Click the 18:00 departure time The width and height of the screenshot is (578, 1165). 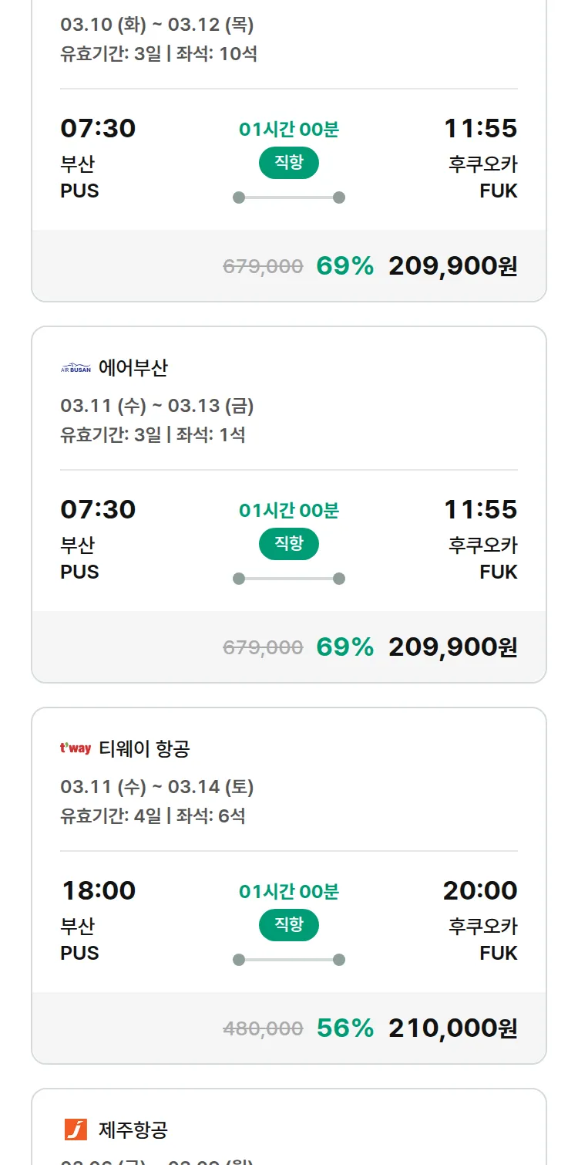click(99, 890)
